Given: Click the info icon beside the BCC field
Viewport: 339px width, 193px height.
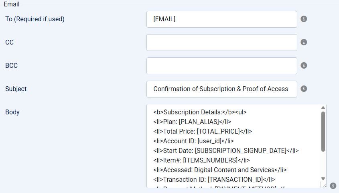Looking at the screenshot, I should (304, 65).
